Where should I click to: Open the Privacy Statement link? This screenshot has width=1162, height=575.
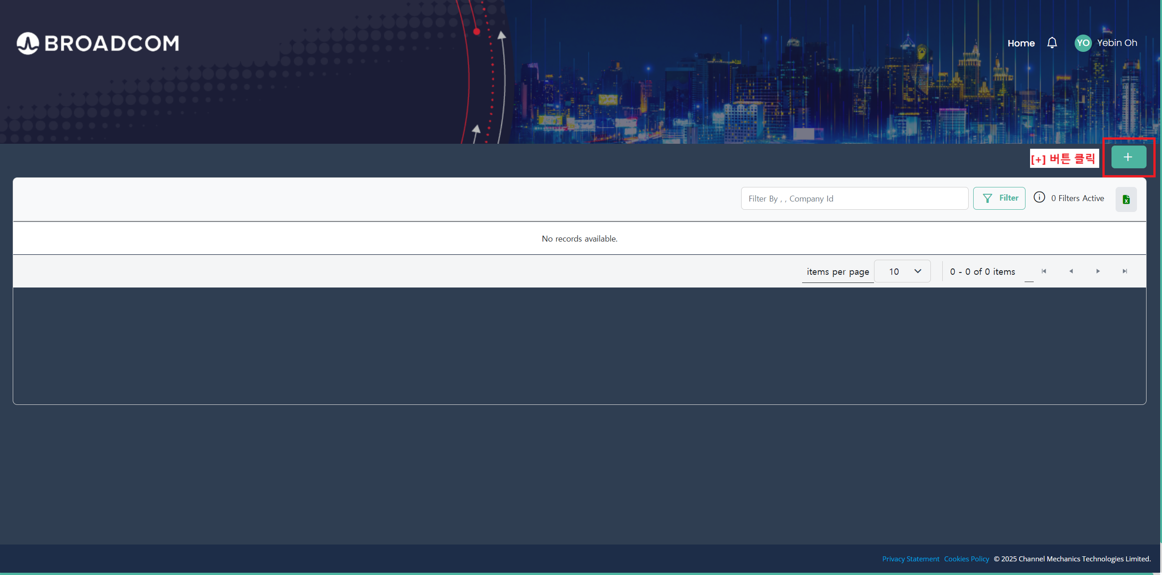tap(910, 559)
